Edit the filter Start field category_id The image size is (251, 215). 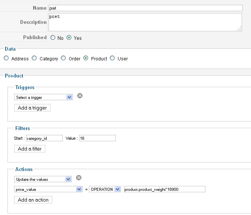tap(44, 138)
